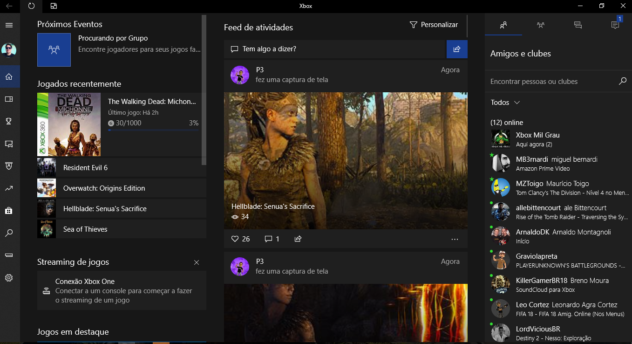Share a post with blue share button
The height and width of the screenshot is (344, 632).
point(457,49)
